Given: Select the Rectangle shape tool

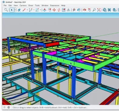Looking at the screenshot, I should 37,10.
